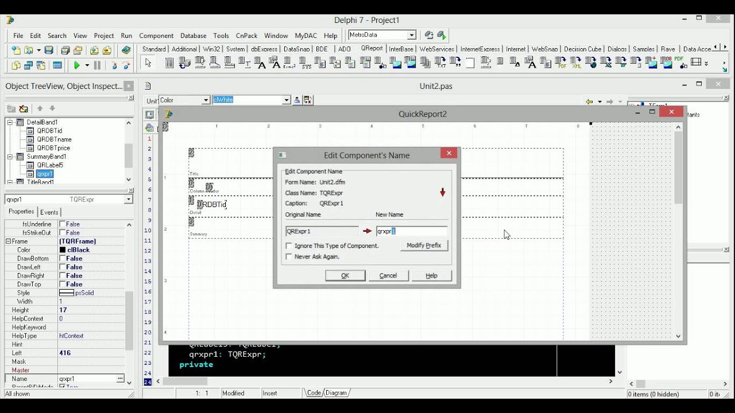Select QRDBTprice in the tree view
This screenshot has height=413, width=735.
(x=53, y=148)
